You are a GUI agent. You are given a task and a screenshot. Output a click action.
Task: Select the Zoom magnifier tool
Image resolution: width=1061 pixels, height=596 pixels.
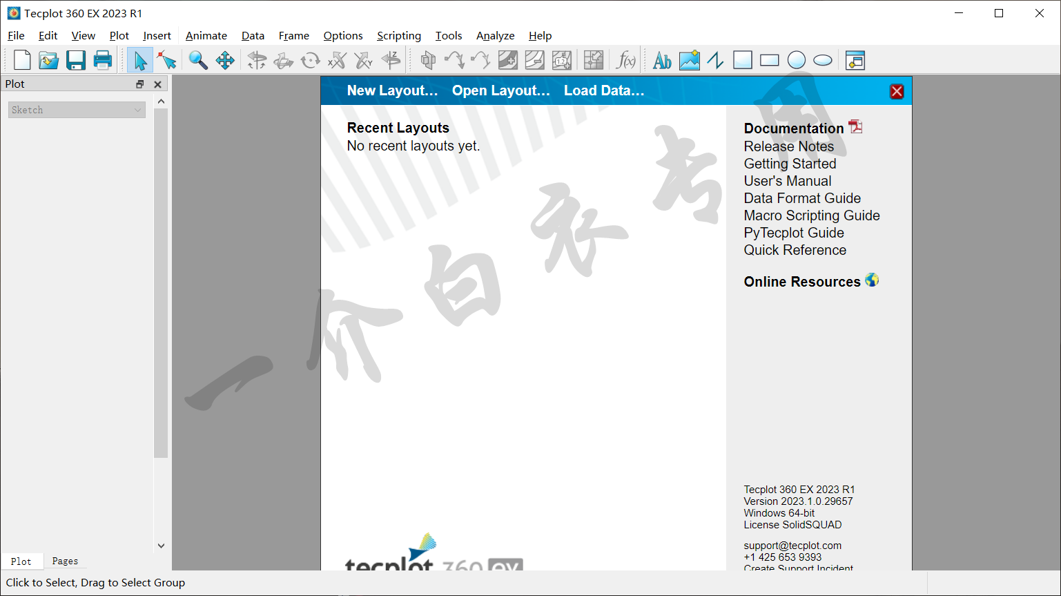(198, 61)
